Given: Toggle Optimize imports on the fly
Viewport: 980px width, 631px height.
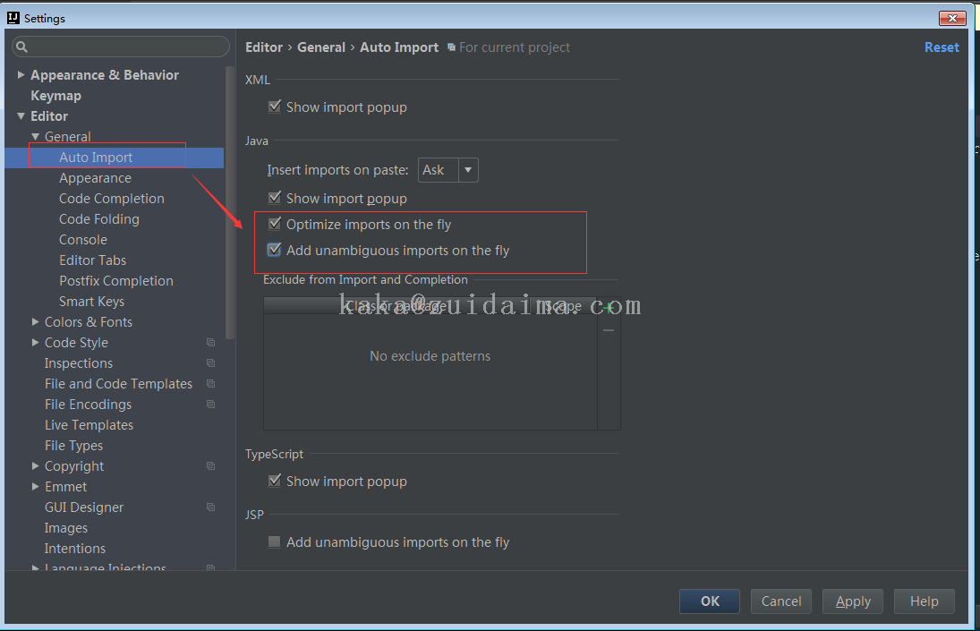Looking at the screenshot, I should tap(275, 225).
